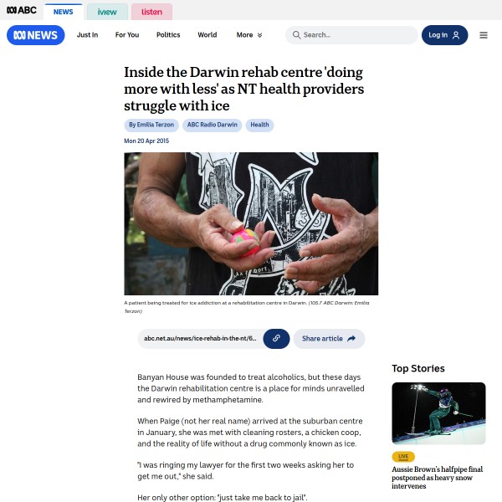This screenshot has height=502, width=502.
Task: Select the NEWS tab in the top bar
Action: pyautogui.click(x=64, y=12)
